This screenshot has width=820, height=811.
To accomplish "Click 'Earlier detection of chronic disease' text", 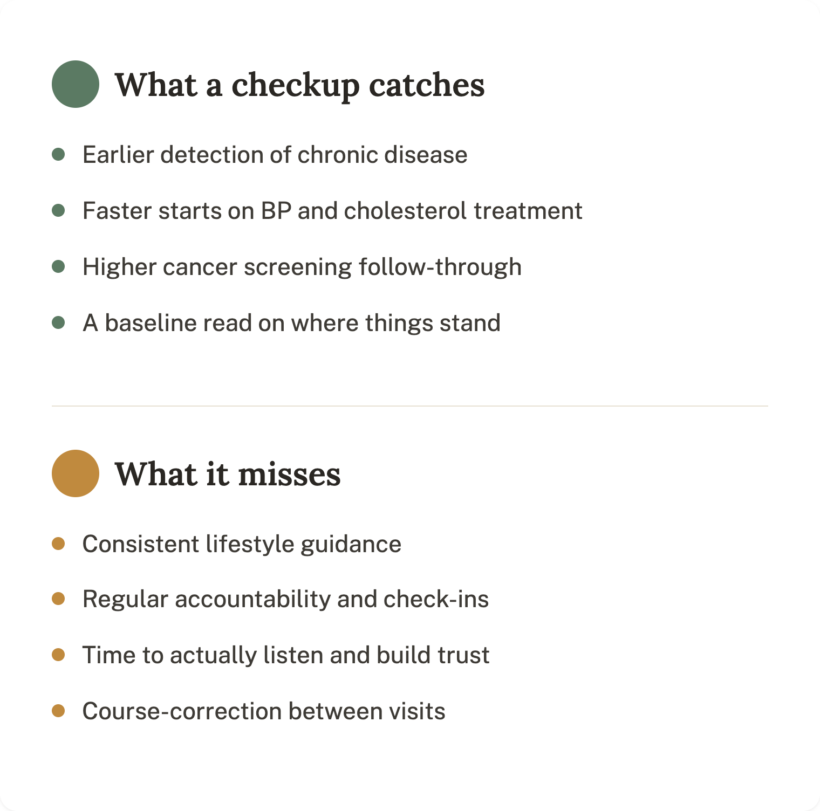I will pos(275,155).
